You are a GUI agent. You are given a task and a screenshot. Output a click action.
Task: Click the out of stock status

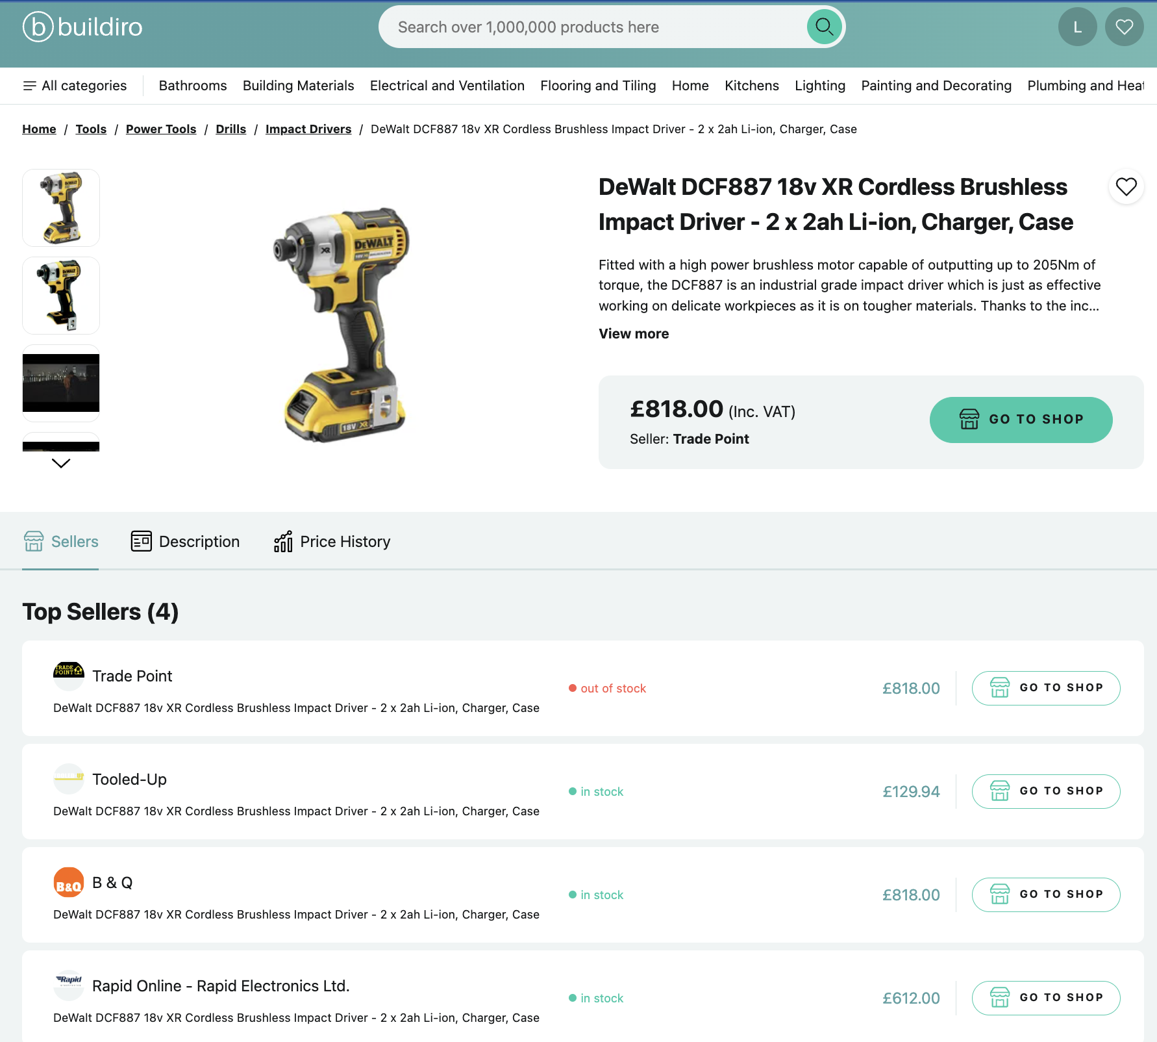(607, 689)
